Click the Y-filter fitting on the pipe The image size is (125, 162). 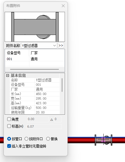104,140
